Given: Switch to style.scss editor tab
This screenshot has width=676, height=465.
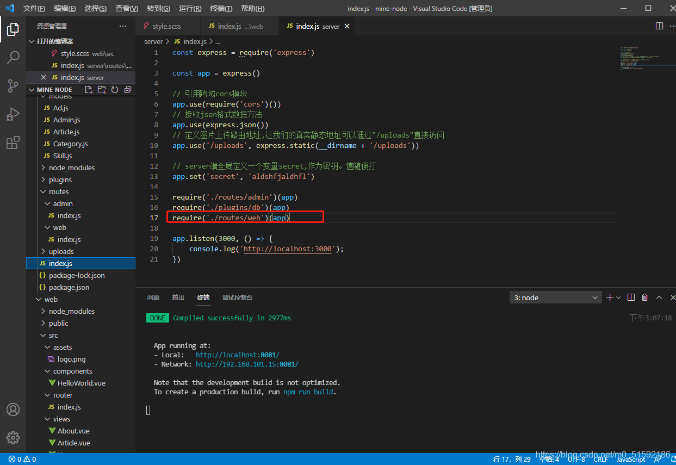Looking at the screenshot, I should pyautogui.click(x=166, y=26).
